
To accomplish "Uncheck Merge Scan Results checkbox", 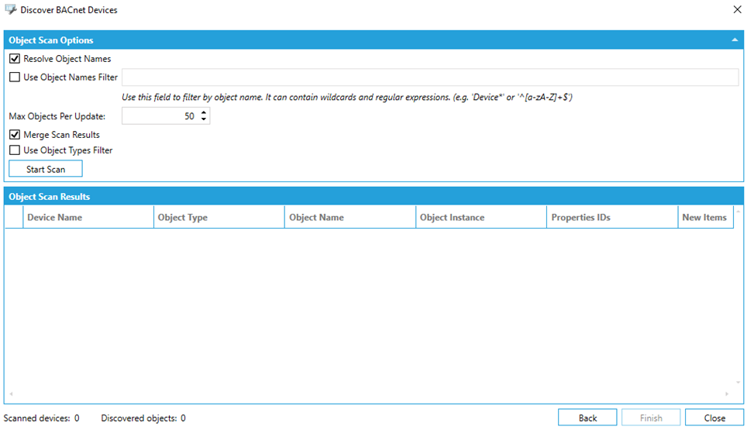I will [15, 135].
